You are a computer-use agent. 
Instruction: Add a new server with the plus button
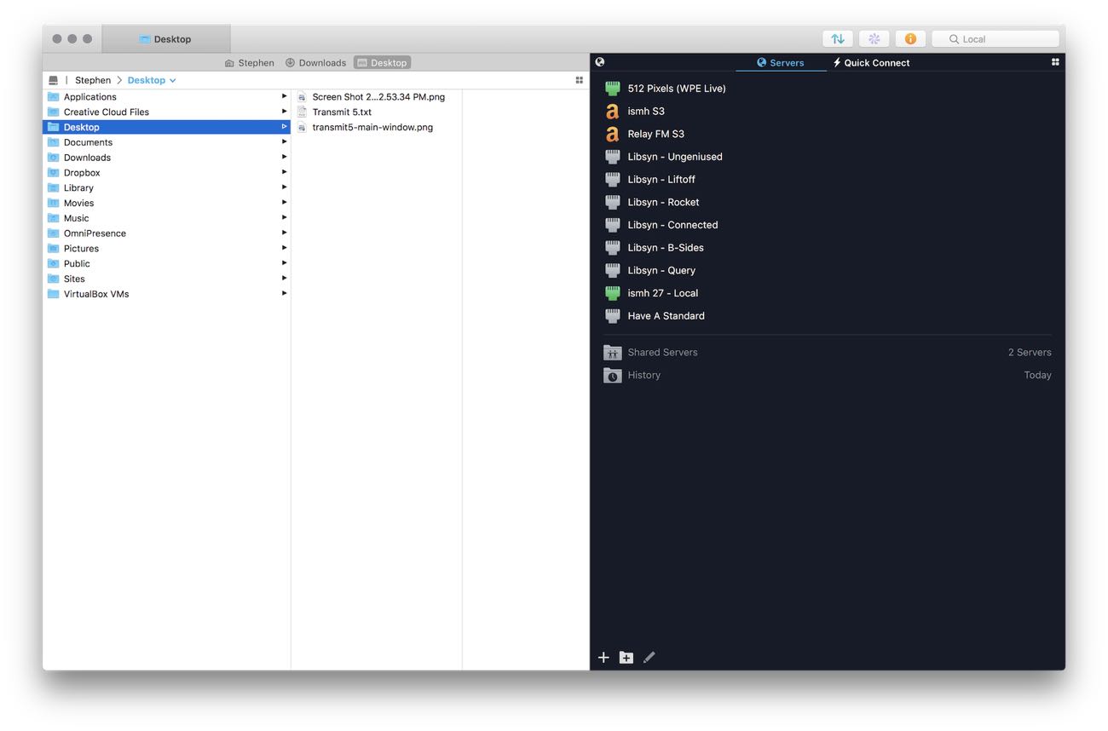click(x=603, y=658)
